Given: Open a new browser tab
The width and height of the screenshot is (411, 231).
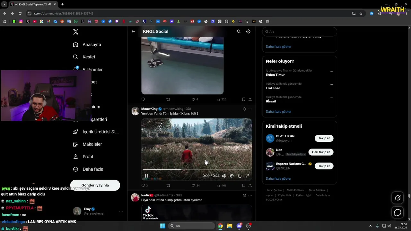Looking at the screenshot, I should pos(62,4).
